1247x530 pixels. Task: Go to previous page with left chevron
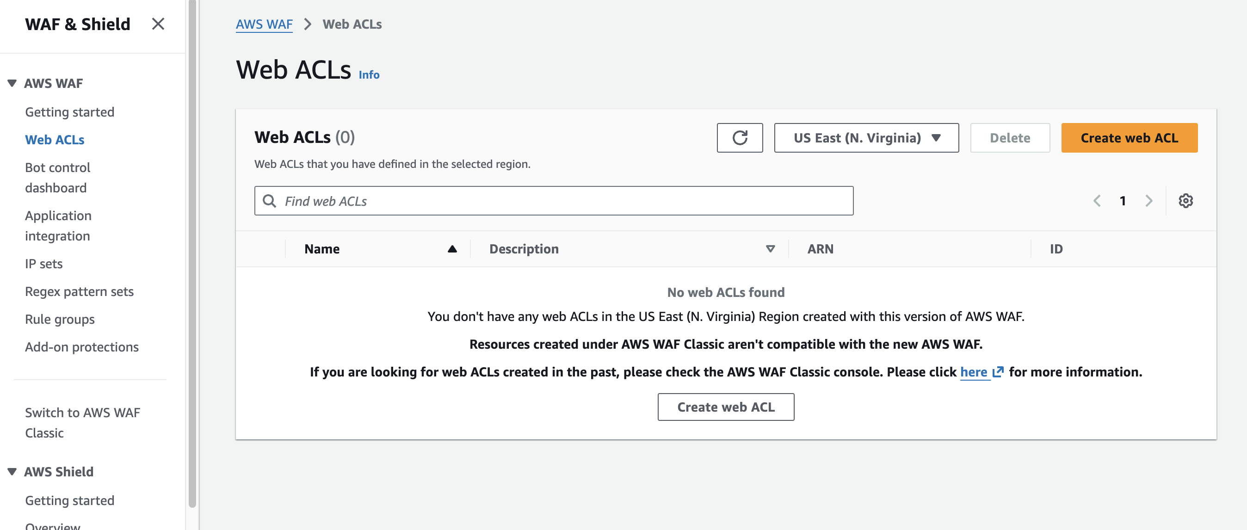tap(1097, 200)
